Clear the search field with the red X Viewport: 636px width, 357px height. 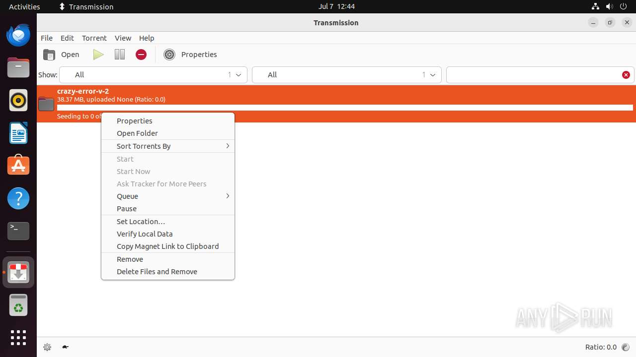[626, 75]
